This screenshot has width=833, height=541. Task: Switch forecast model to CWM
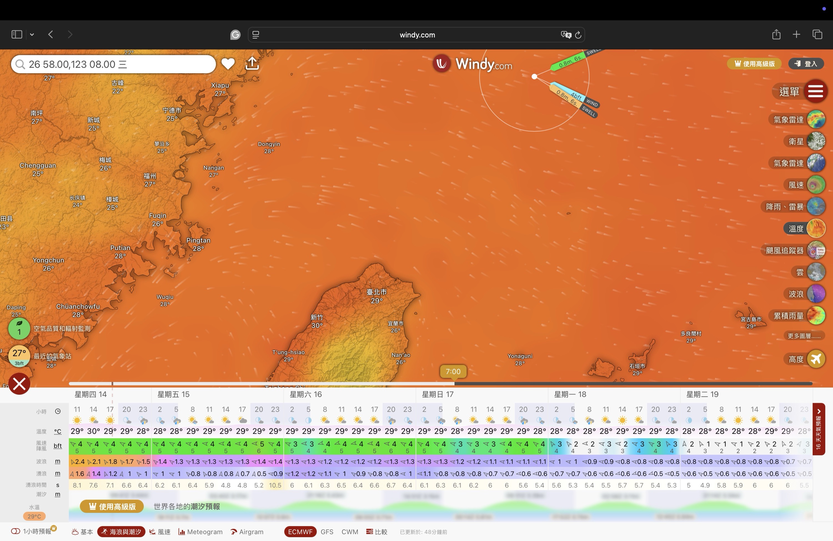coord(350,532)
